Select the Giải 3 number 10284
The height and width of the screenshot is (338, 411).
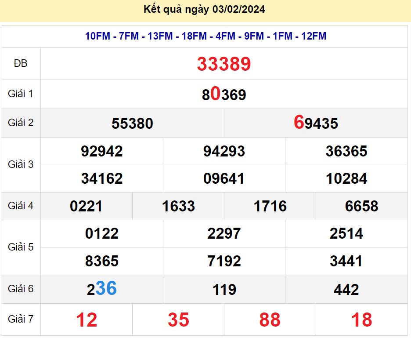[x=346, y=178]
